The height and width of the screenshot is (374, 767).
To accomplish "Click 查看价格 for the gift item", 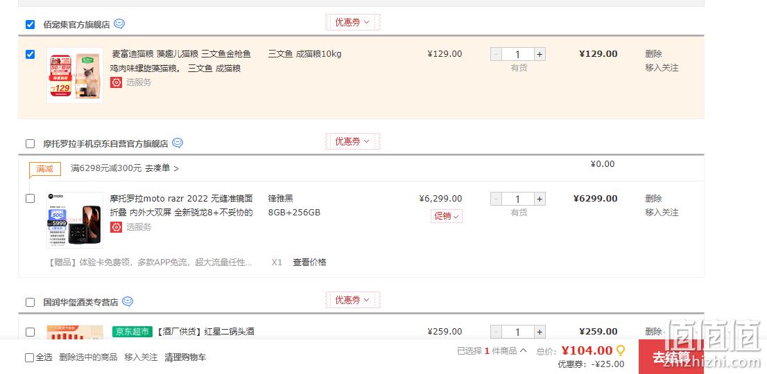I will click(x=309, y=262).
